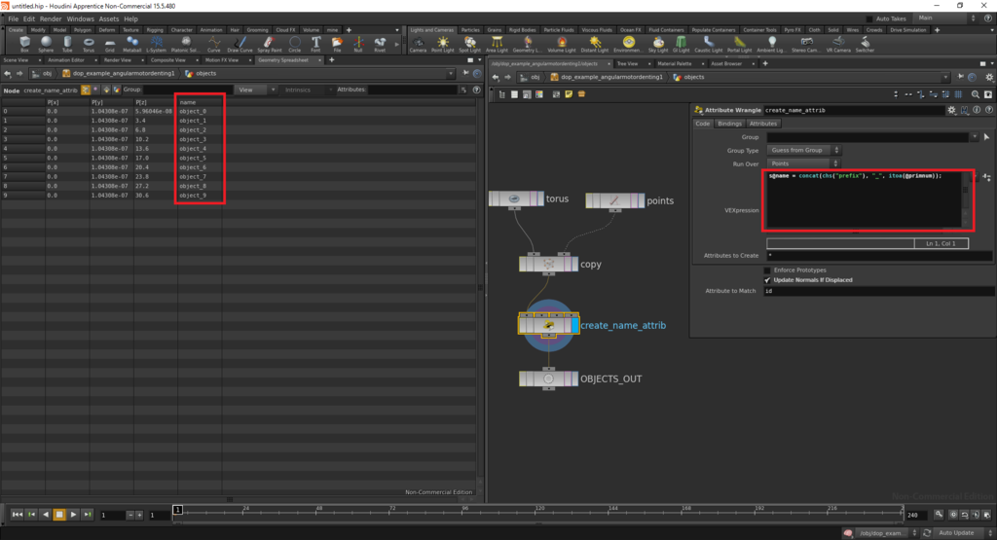Select the File shelf tool
Screen dimensions: 997x540
(337, 44)
